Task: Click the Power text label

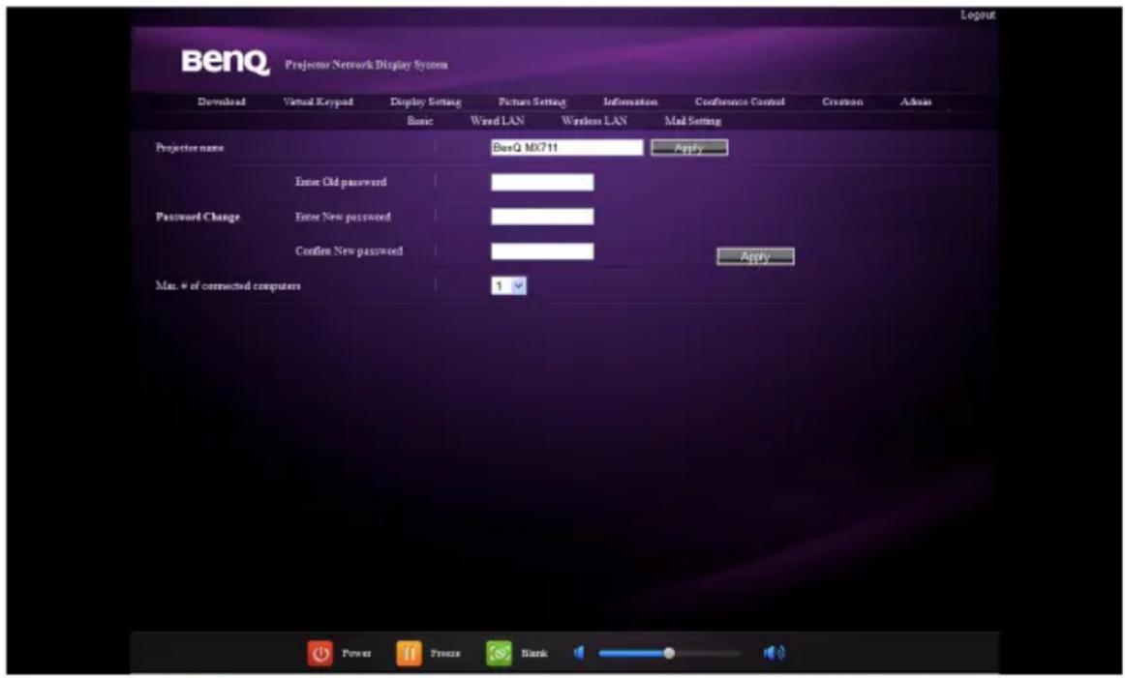Action: coord(356,654)
